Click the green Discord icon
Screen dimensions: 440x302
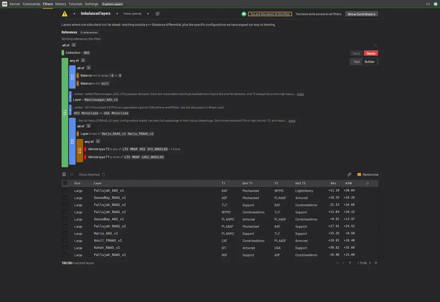pos(244,14)
